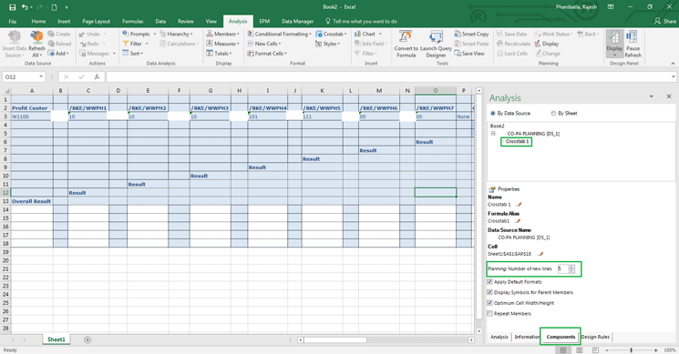Open the Home ribbon tab
Screen dimensions: 679x354
coord(38,21)
